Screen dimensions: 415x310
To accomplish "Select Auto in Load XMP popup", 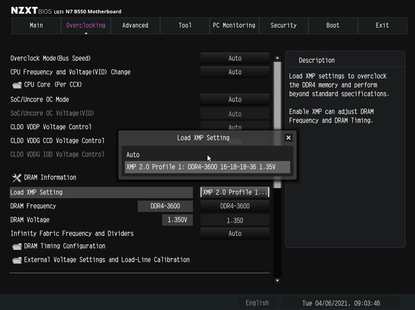I will click(x=207, y=155).
